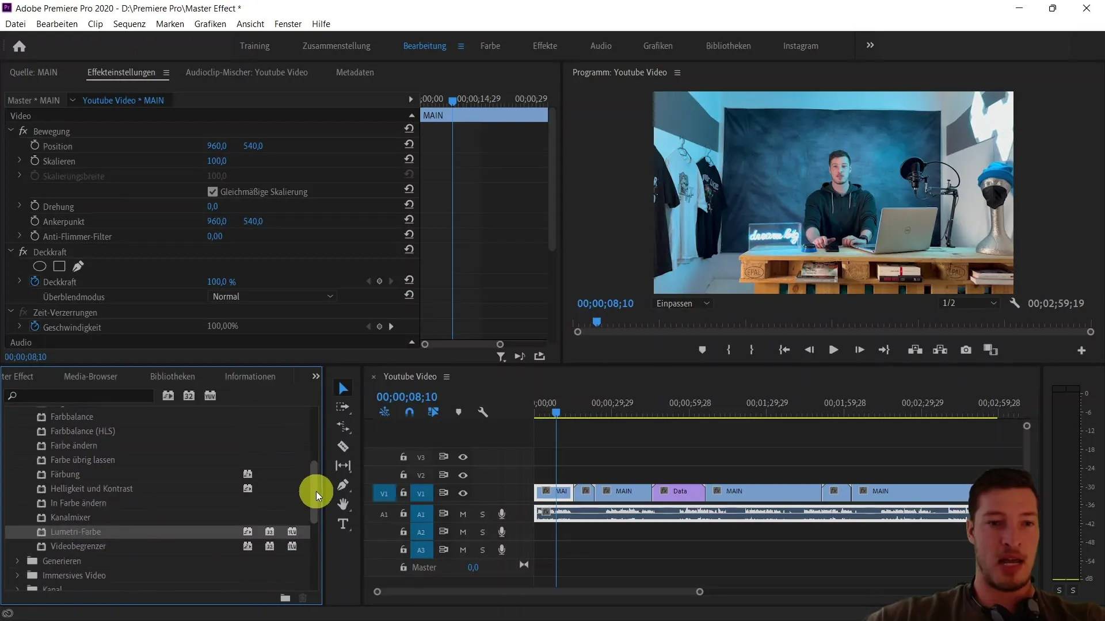
Task: Go to In point
Action: click(784, 350)
